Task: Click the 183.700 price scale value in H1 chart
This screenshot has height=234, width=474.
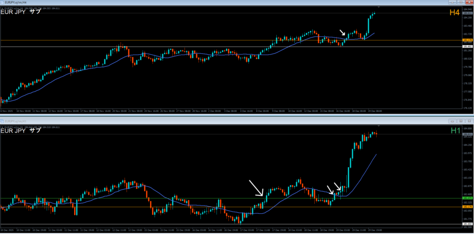Action: click(x=468, y=162)
